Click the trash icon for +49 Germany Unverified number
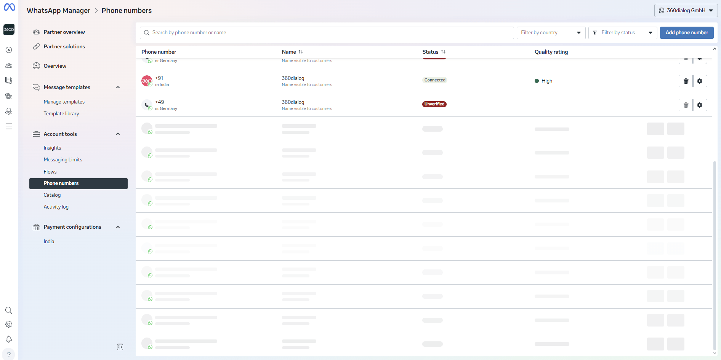Screen dimensions: 721x360 click(686, 105)
